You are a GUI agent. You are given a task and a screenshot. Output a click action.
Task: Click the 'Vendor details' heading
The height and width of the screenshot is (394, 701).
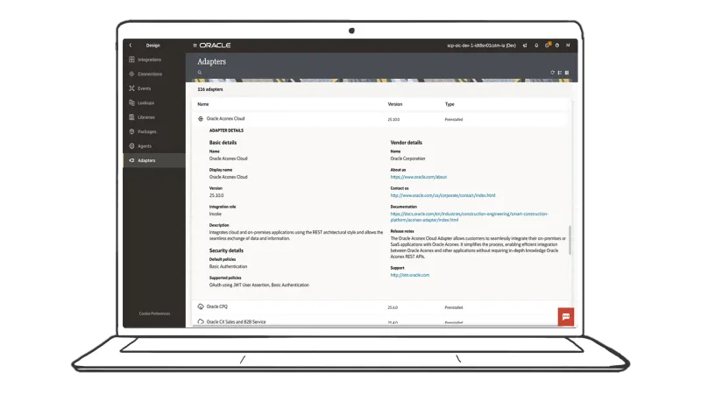(x=406, y=143)
